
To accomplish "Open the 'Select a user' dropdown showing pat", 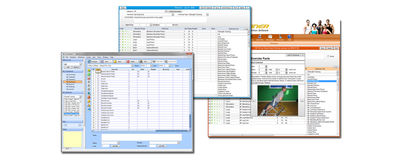I will [80, 64].
